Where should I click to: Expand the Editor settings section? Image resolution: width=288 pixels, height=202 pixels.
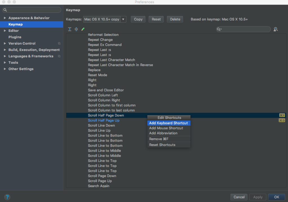(5, 31)
